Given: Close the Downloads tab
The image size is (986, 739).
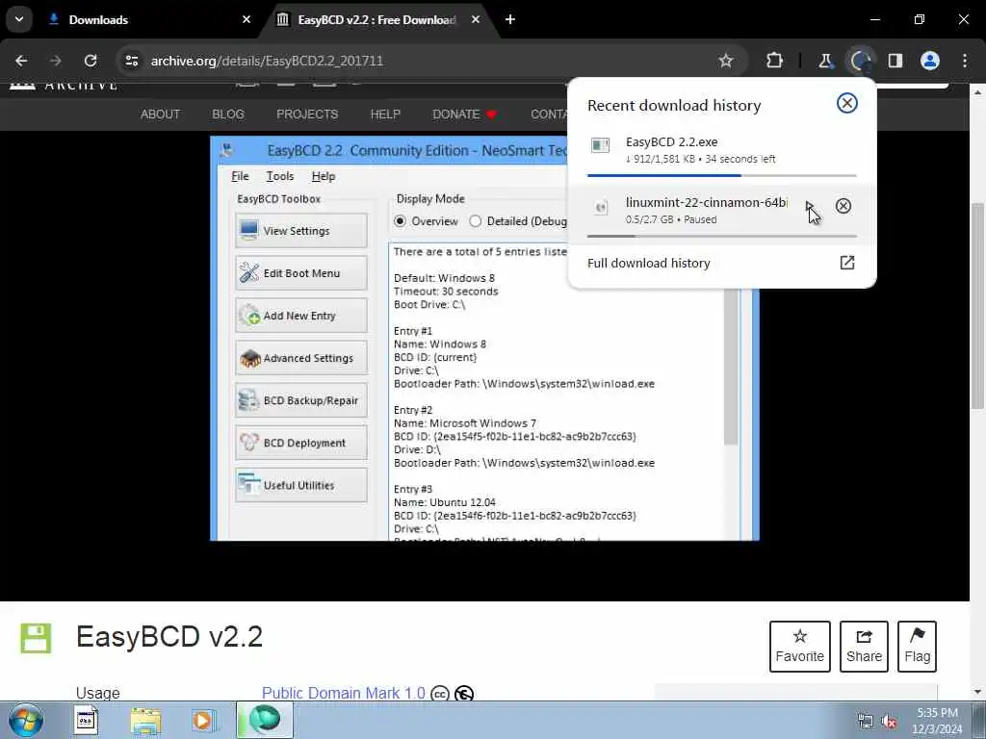Looking at the screenshot, I should point(246,20).
